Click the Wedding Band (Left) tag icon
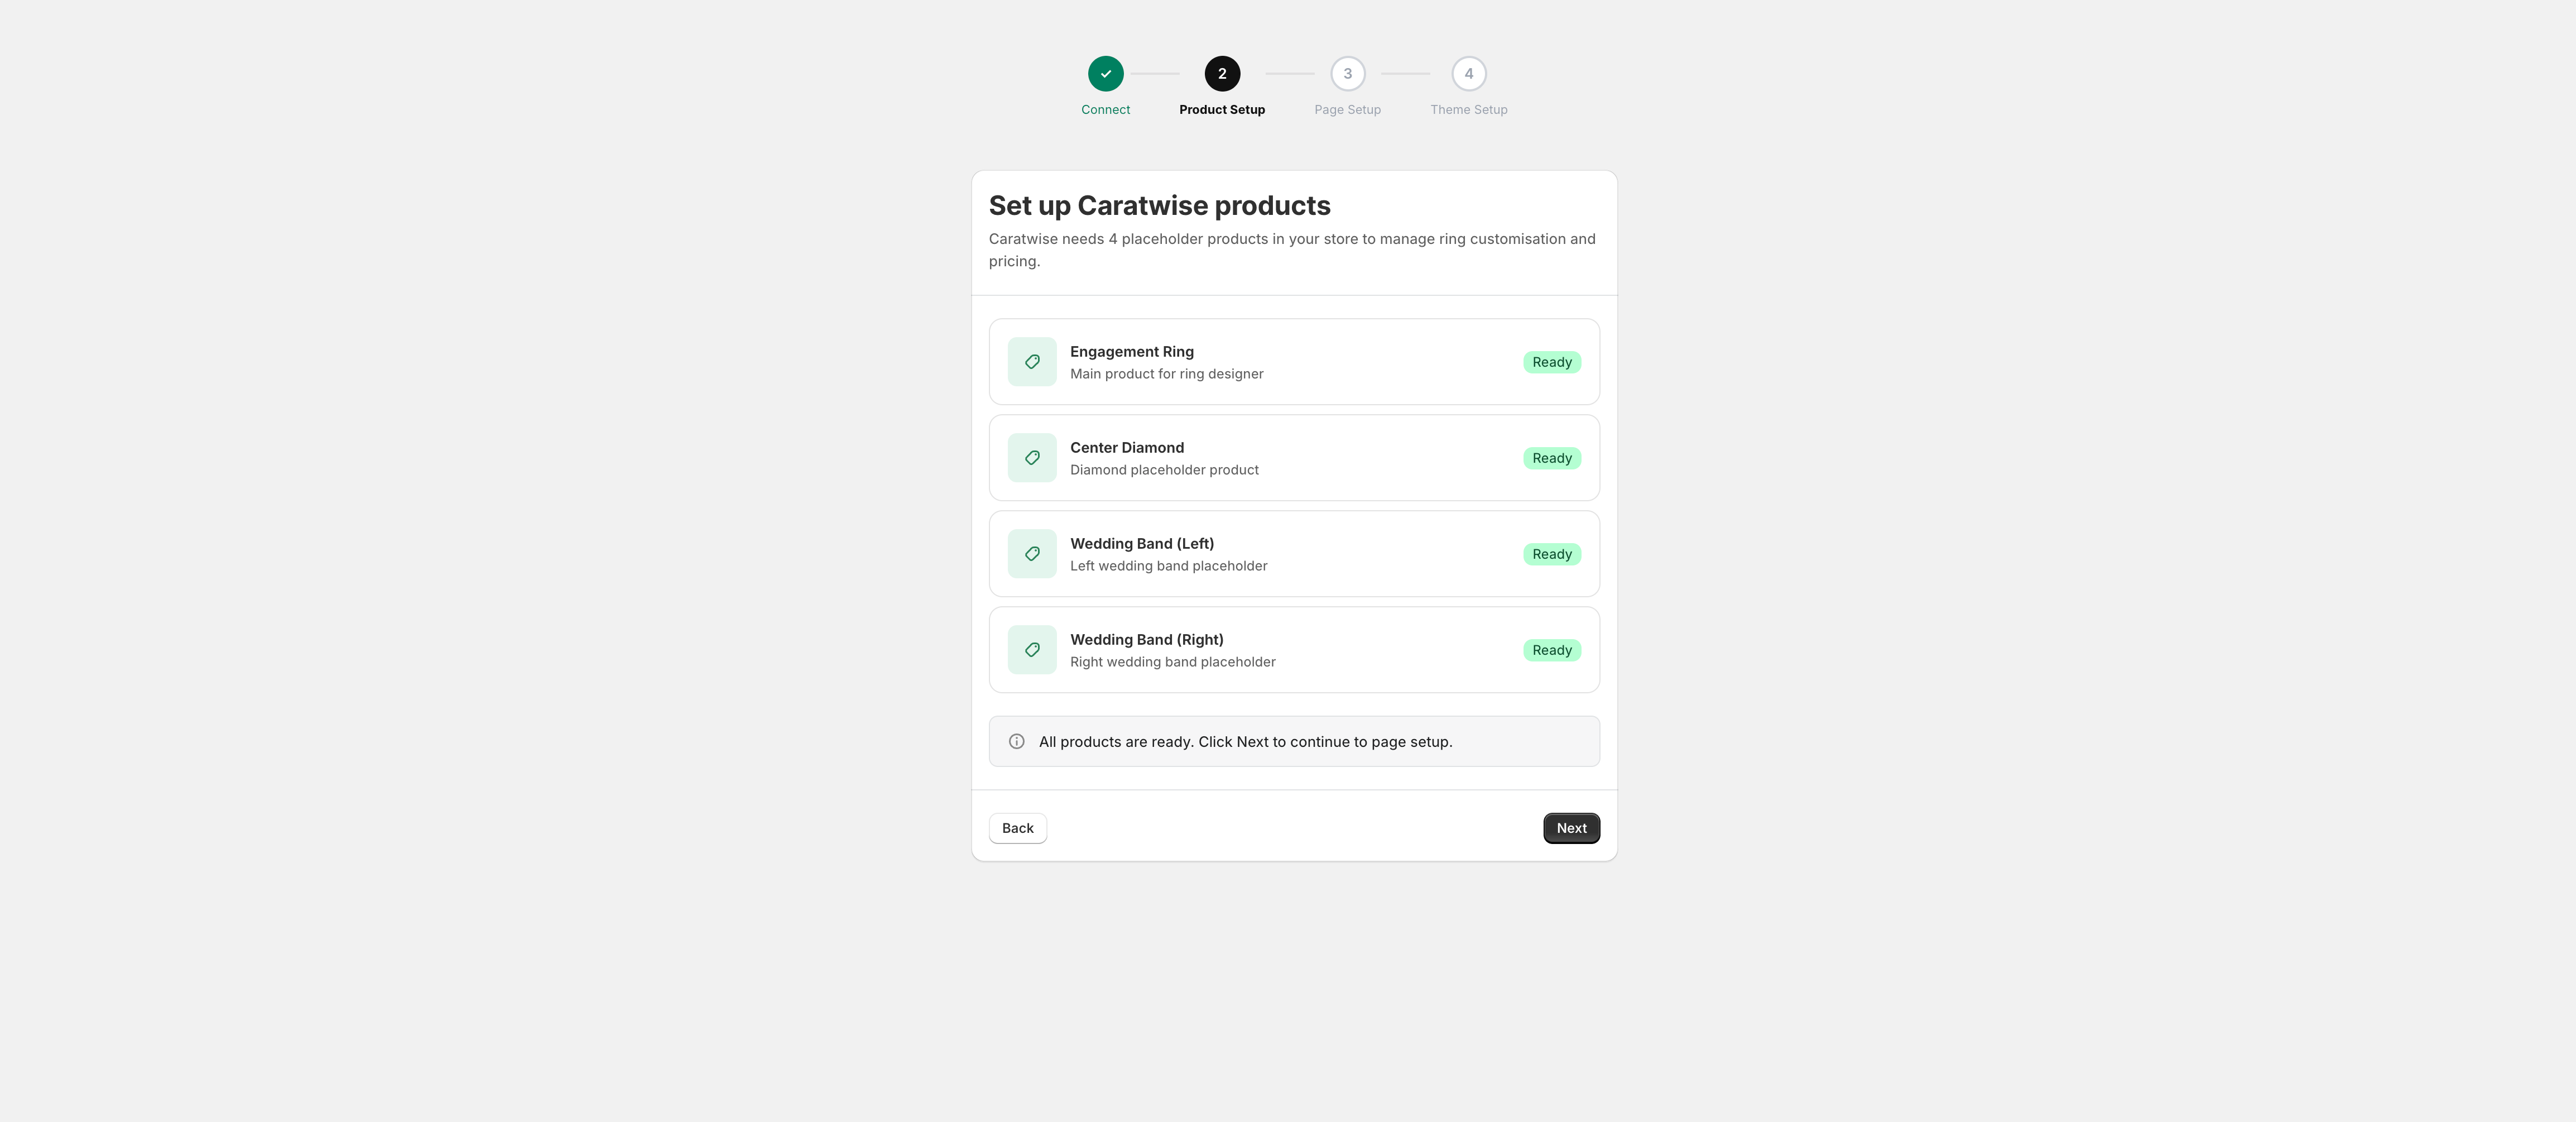The image size is (2576, 1122). tap(1032, 554)
